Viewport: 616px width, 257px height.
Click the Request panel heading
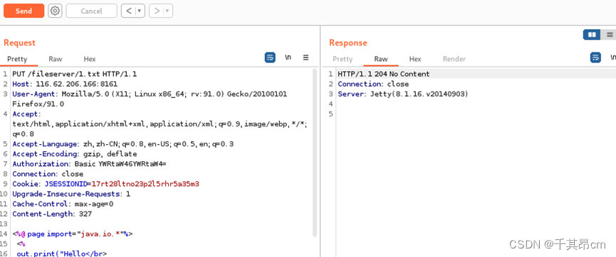click(20, 43)
